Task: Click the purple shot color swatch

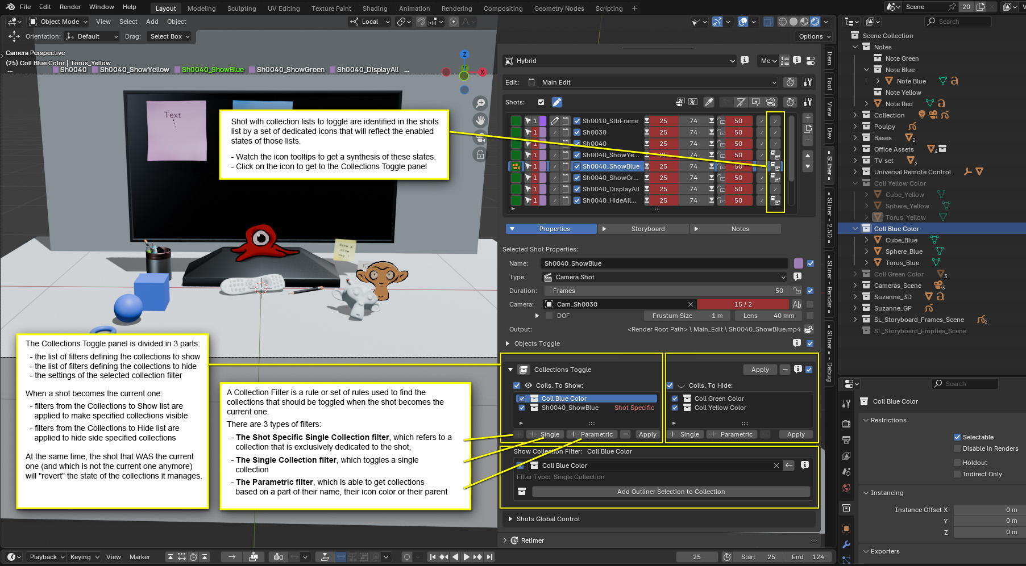Action: click(798, 263)
